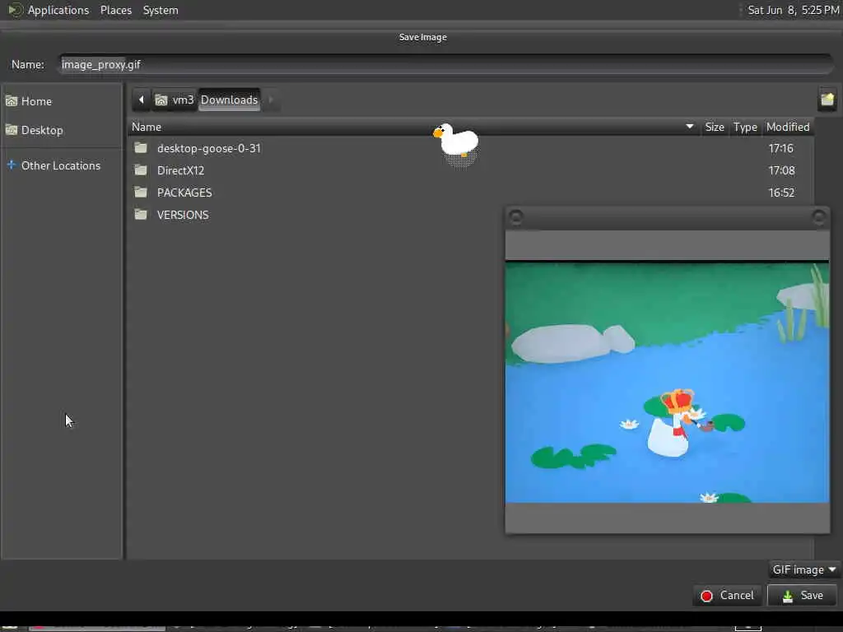843x632 pixels.
Task: Click the sort arrow in the Name header
Action: pyautogui.click(x=690, y=126)
